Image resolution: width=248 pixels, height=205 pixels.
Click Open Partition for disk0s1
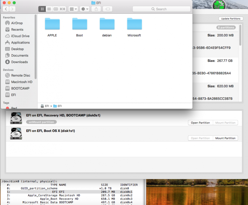201,123
